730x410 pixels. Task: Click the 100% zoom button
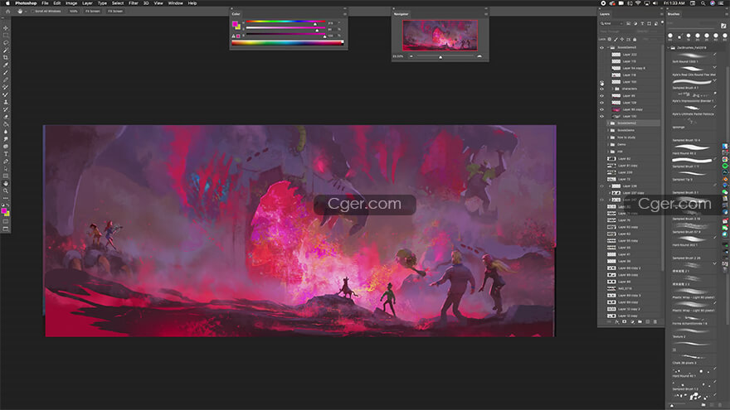pyautogui.click(x=74, y=11)
